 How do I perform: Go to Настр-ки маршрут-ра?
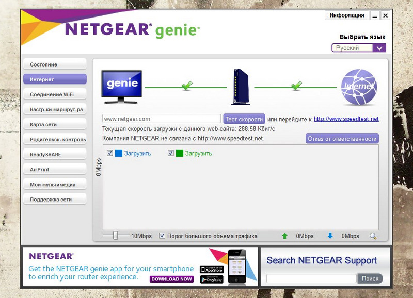pyautogui.click(x=55, y=109)
